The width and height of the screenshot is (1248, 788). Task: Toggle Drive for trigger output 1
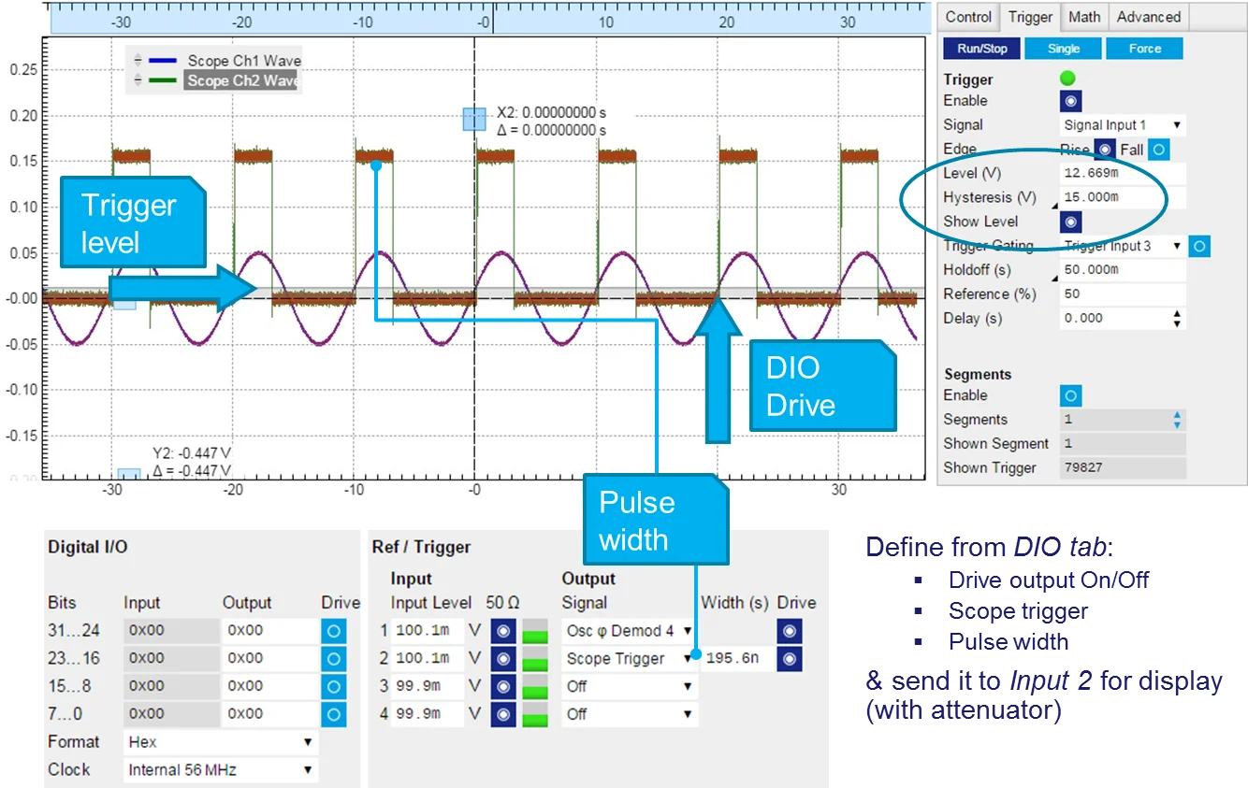790,631
